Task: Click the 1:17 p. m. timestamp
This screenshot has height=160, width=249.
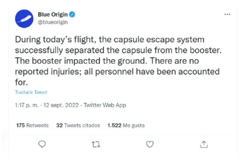Action: (26, 105)
